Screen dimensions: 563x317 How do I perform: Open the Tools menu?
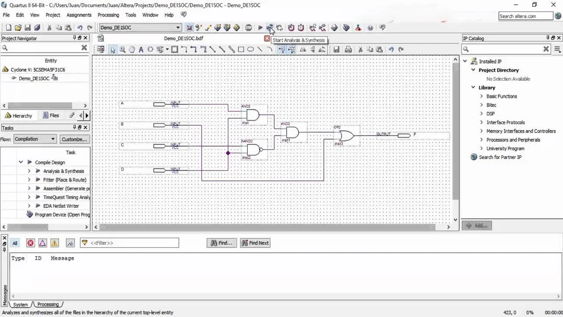(x=131, y=15)
